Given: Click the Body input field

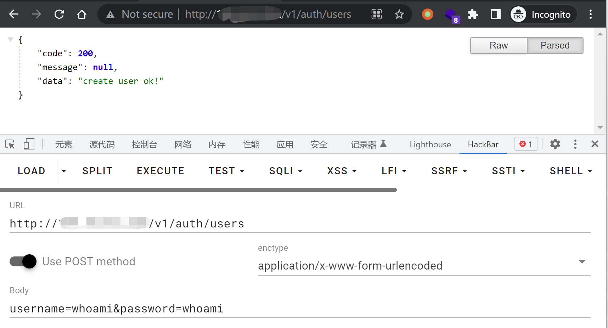Looking at the screenshot, I should (x=300, y=309).
